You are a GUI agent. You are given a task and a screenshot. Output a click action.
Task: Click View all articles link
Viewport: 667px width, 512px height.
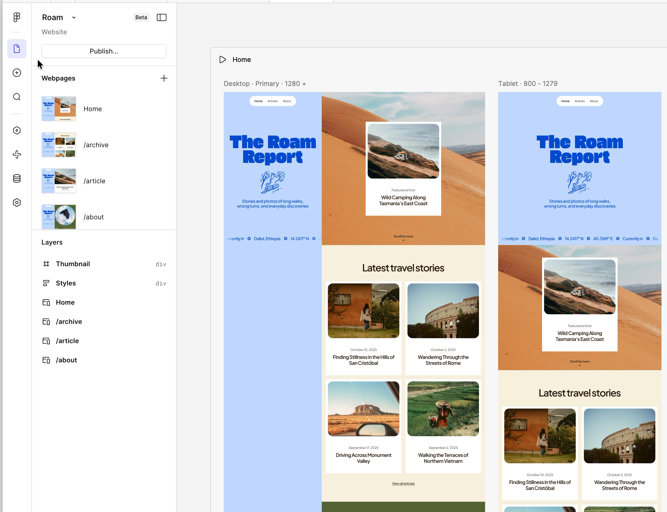403,484
